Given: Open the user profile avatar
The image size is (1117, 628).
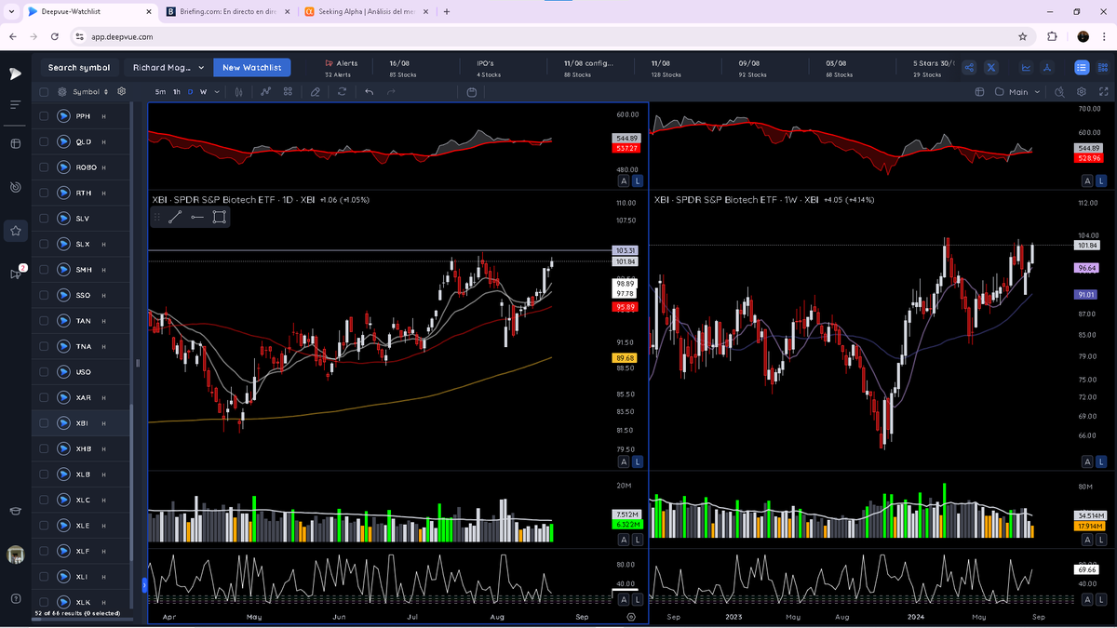Looking at the screenshot, I should pyautogui.click(x=16, y=555).
